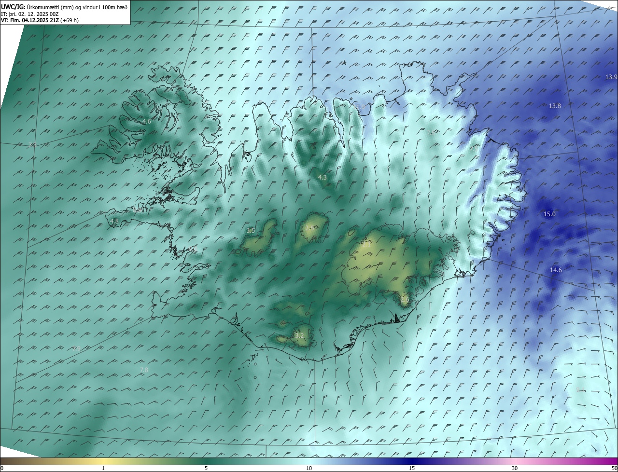The width and height of the screenshot is (618, 472).
Task: Click the 30 tick on the color scale
Action: pos(515,468)
